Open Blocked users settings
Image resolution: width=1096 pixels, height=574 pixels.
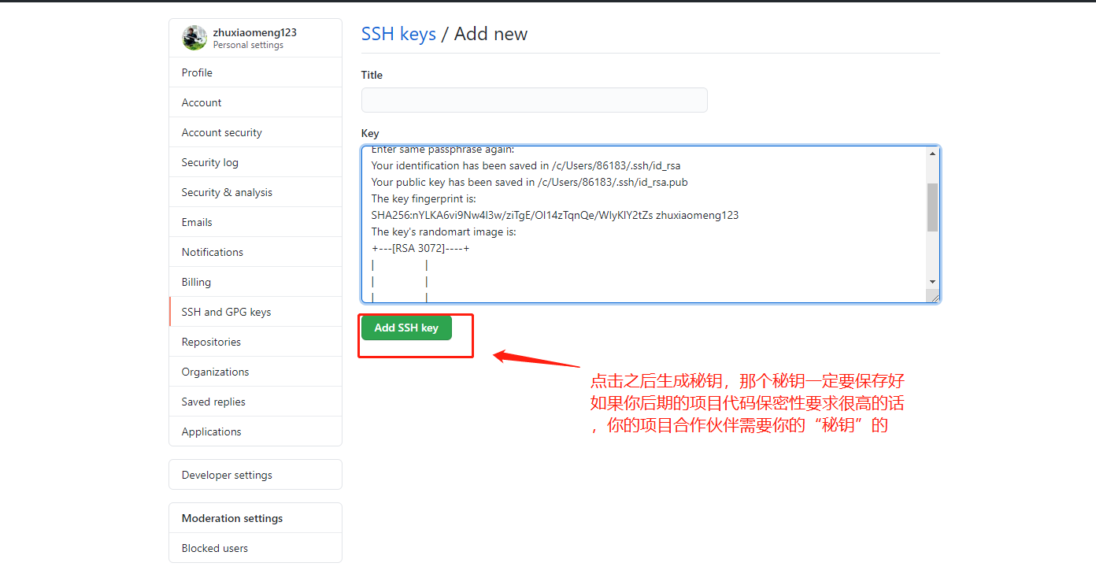[x=255, y=548]
